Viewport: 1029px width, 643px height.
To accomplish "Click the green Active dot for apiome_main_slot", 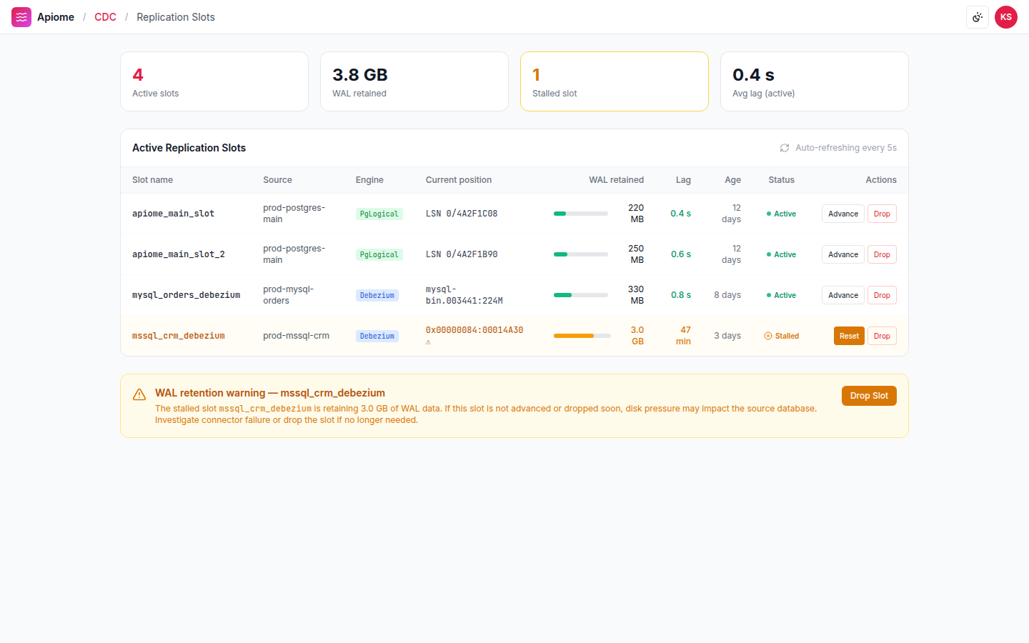I will pos(769,214).
